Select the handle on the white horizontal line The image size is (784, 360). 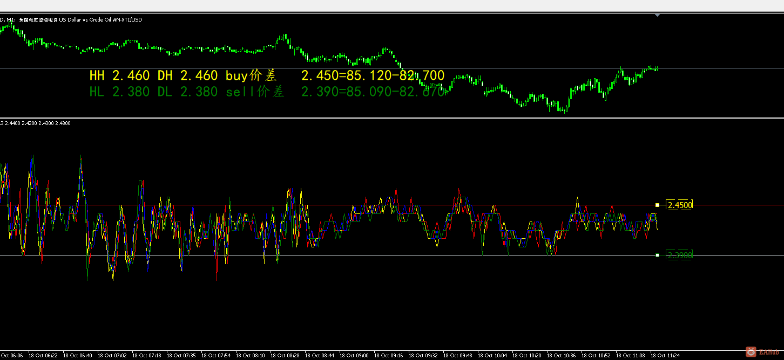point(657,255)
